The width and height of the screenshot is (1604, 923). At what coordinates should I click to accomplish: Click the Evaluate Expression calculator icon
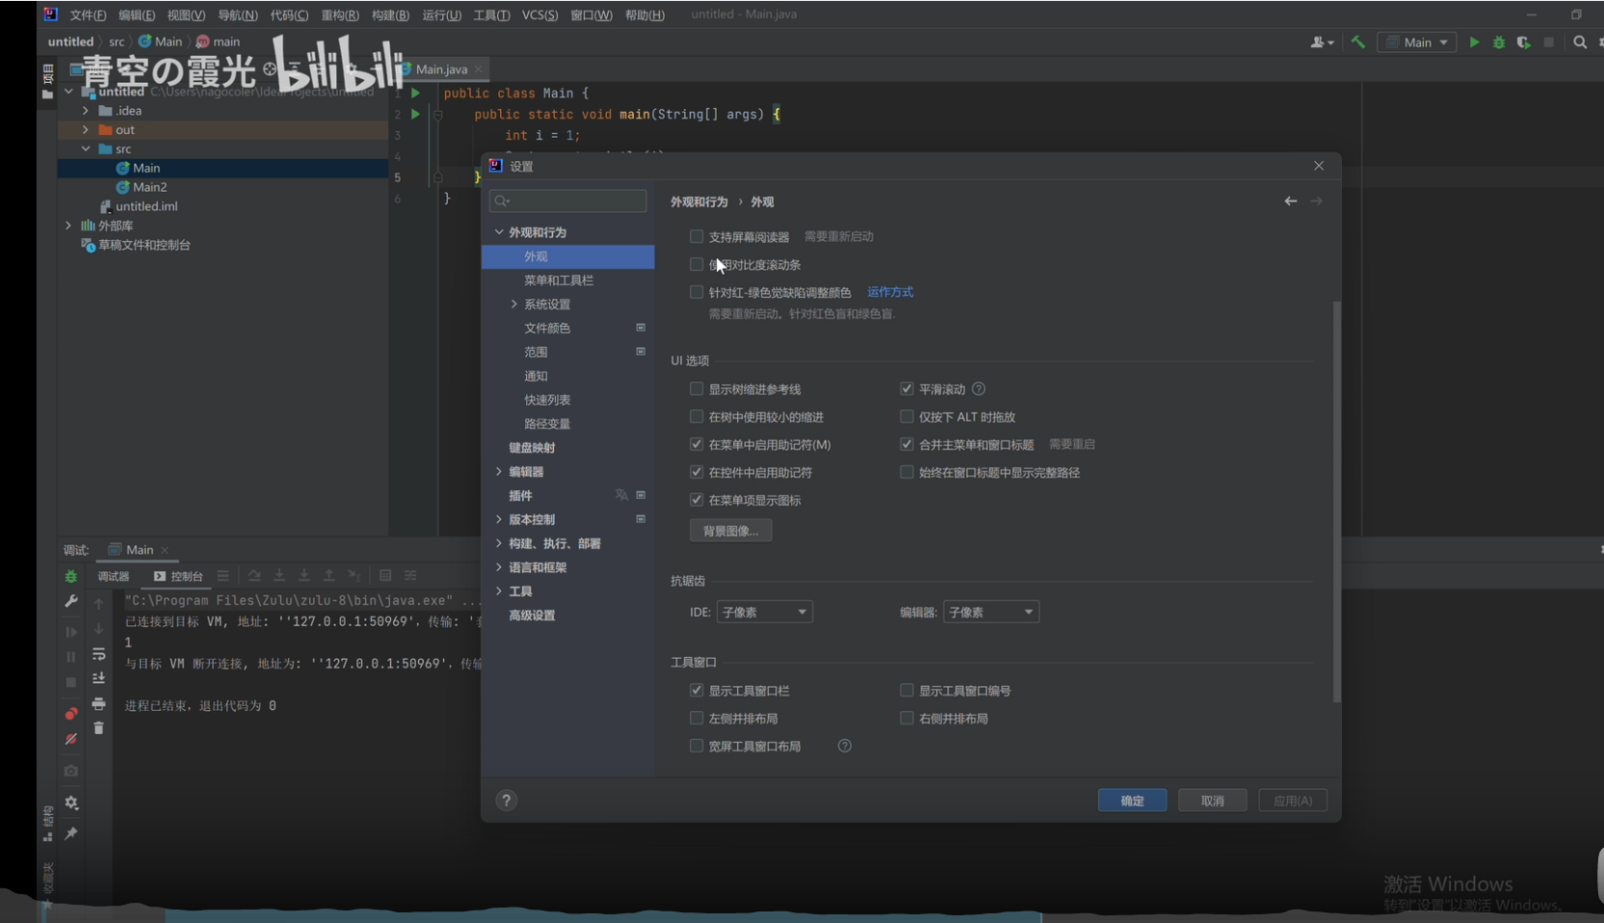tap(385, 576)
